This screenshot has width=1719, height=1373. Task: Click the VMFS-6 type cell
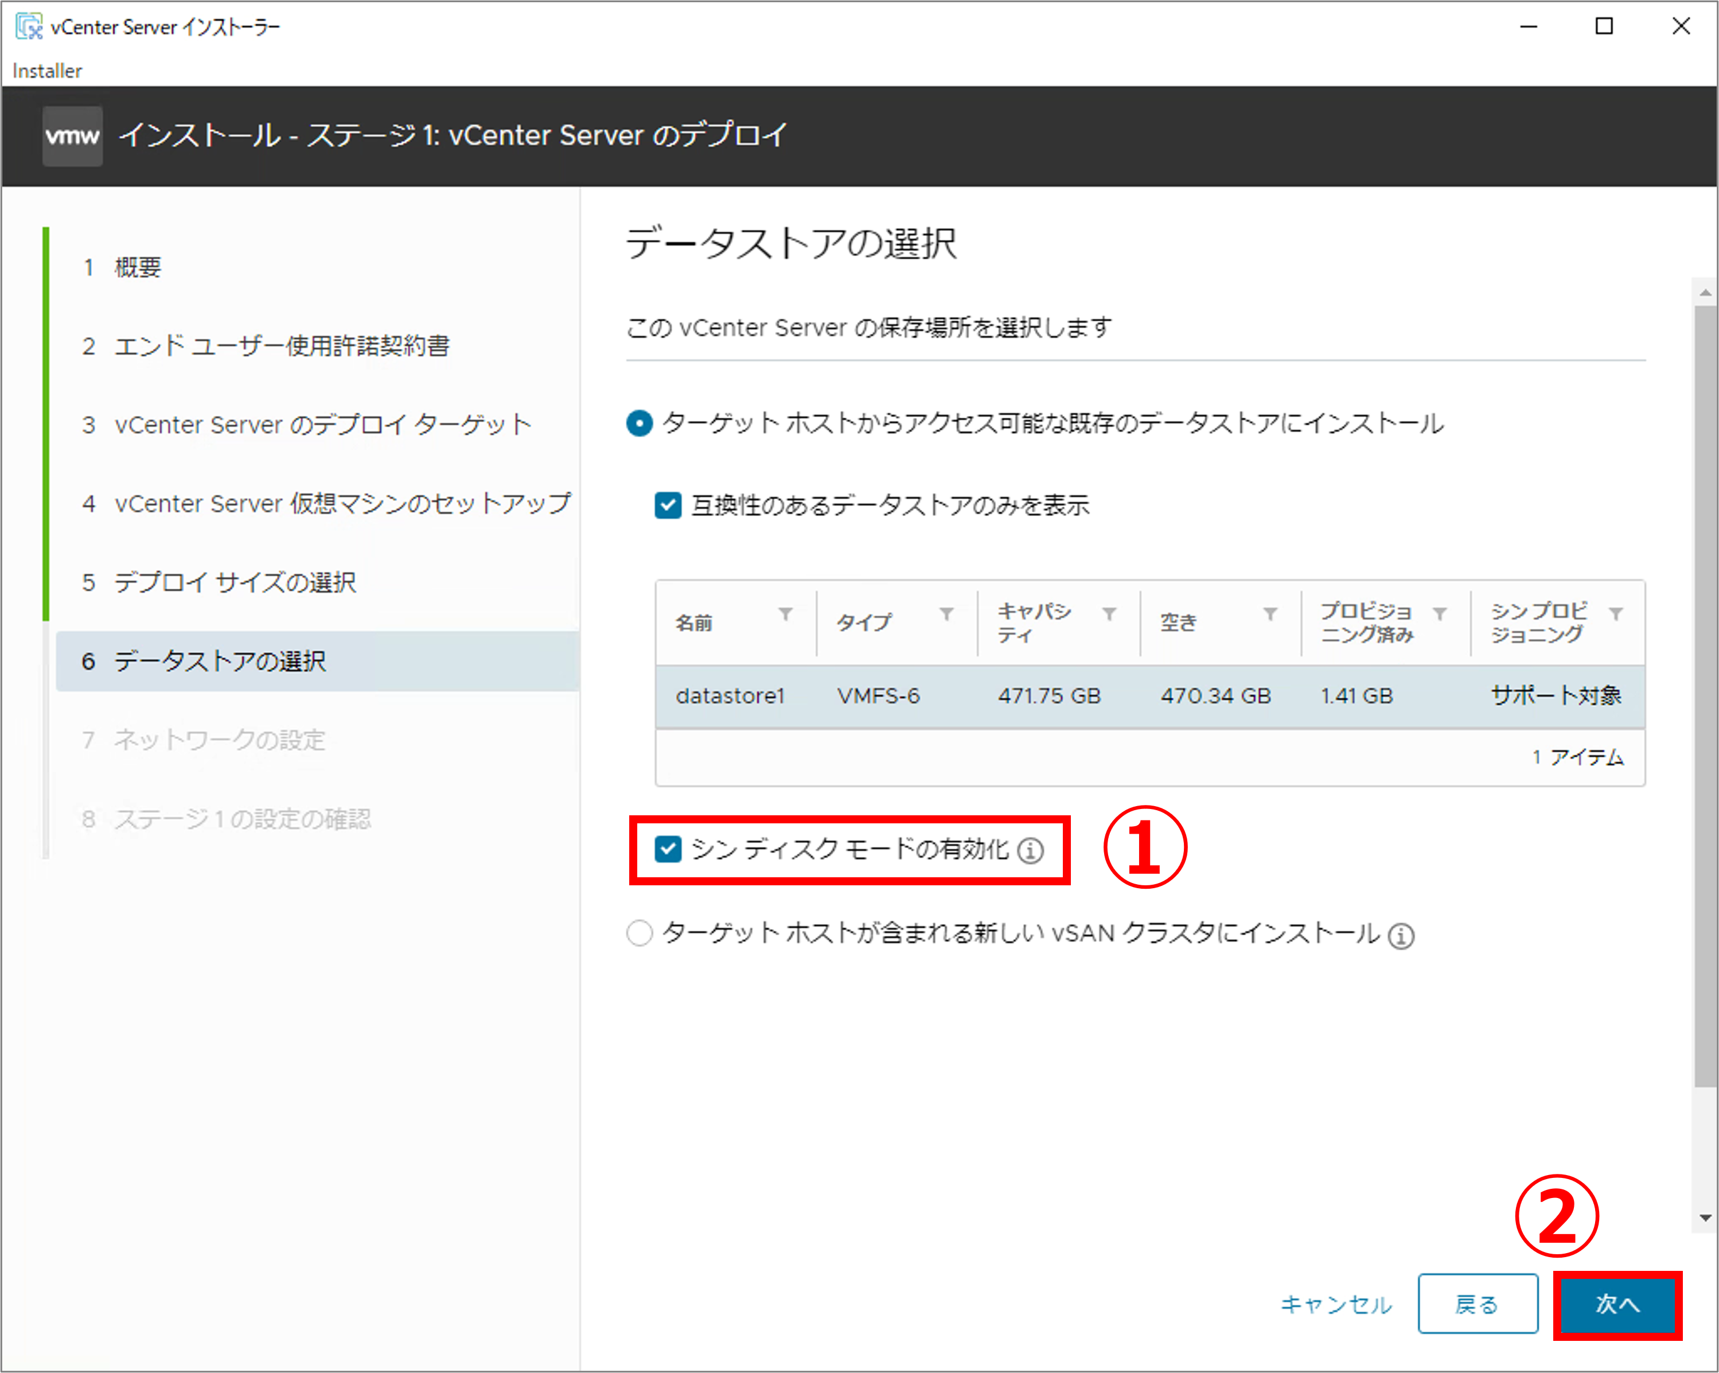pos(878,697)
